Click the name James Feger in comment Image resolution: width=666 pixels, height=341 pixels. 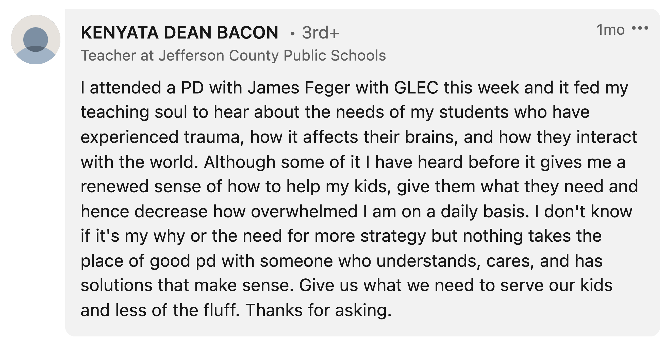click(x=299, y=88)
